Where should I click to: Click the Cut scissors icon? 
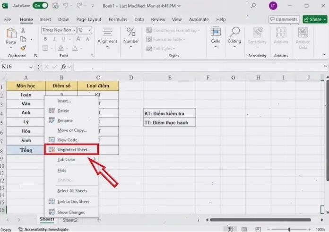click(x=23, y=30)
